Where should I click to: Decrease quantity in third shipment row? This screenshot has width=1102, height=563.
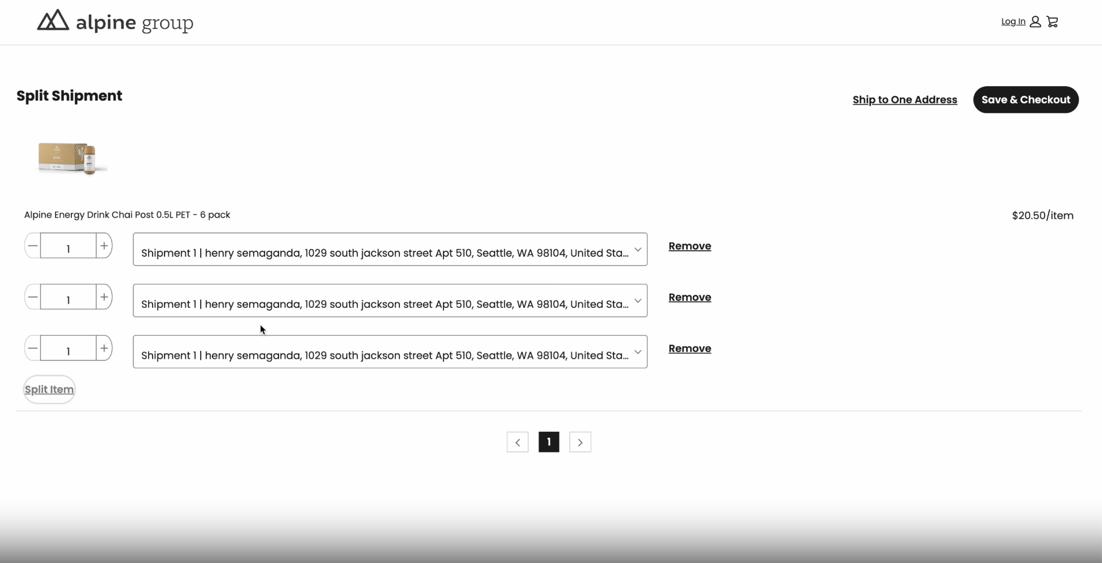(32, 348)
